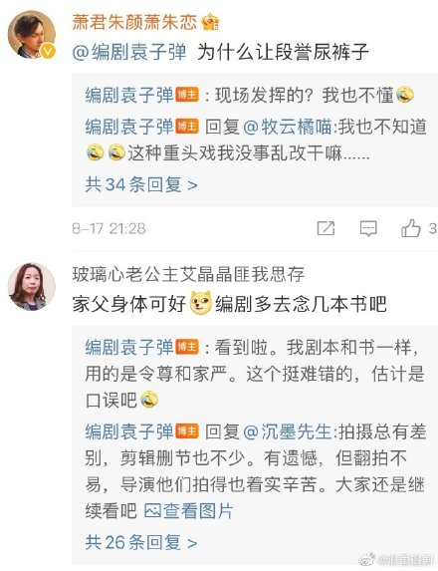This screenshot has height=571, width=438.
Task: Tap verified badge on first avatar
Action: [x=48, y=51]
